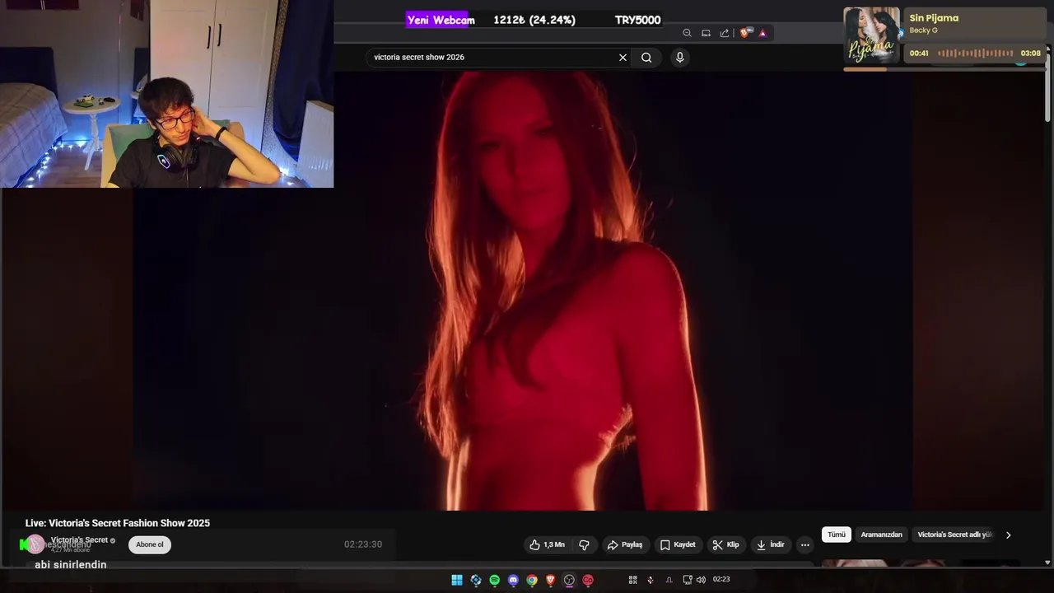
Task: Open the blue diamond app beside the Start button
Action: point(476,580)
